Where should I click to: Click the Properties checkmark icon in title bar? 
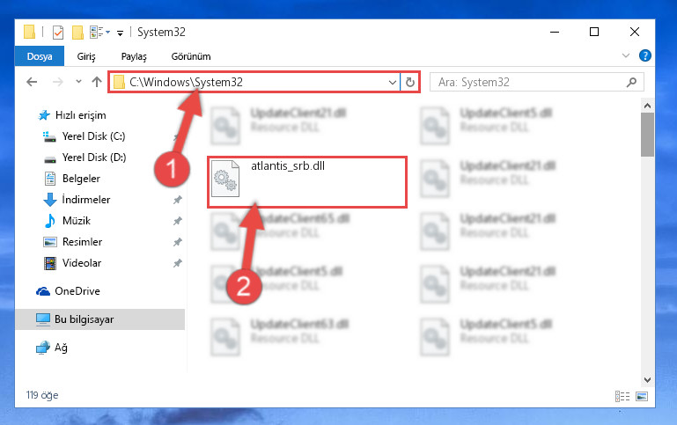pos(58,33)
